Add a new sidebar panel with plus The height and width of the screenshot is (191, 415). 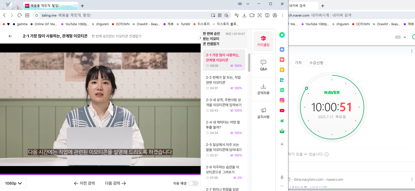[282, 144]
